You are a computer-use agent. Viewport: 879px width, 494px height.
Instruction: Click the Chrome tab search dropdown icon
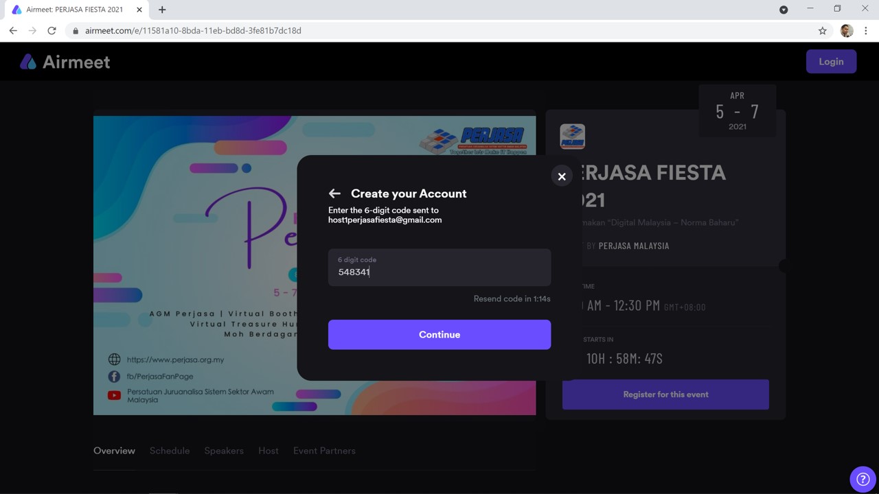point(784,10)
